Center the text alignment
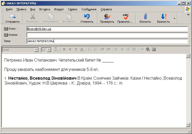Screen dimensions: 192x134 click(122, 49)
